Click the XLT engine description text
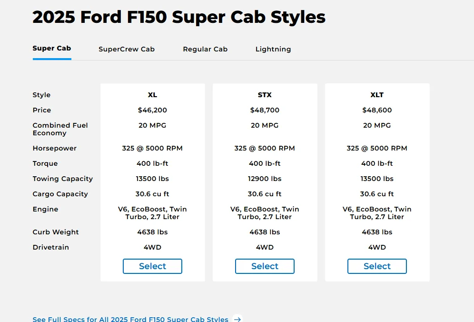Image resolution: width=474 pixels, height=322 pixels. coord(377,213)
